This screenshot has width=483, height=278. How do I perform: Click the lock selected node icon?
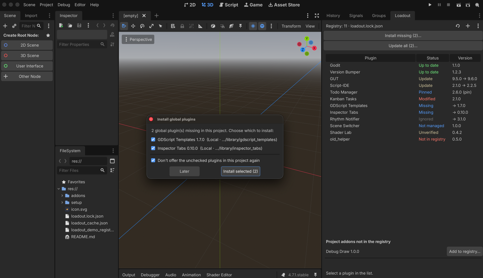coord(182,26)
